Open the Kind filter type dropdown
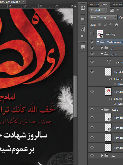Viewport: 123px width, 165px height. (98, 10)
